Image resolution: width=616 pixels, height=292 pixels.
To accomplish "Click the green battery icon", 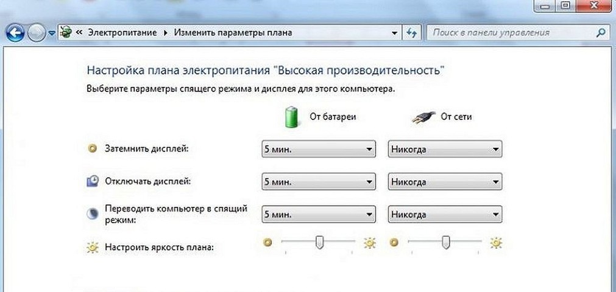I will click(x=291, y=117).
